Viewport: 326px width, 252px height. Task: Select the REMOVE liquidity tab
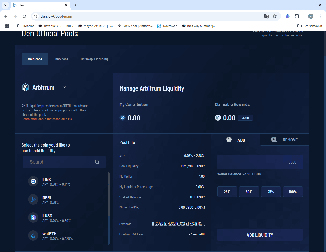(284, 140)
